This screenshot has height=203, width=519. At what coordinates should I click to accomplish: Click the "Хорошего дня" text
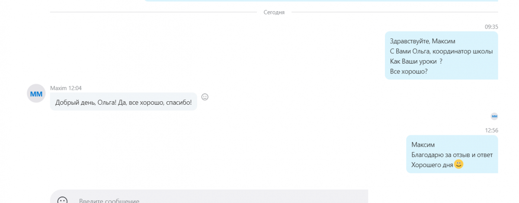(x=432, y=165)
